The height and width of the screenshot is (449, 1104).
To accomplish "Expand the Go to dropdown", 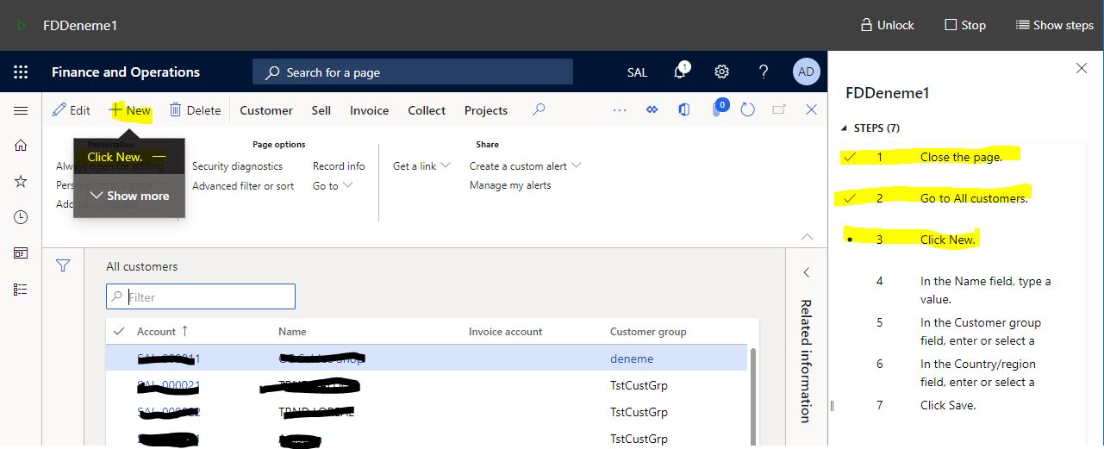I will point(333,186).
